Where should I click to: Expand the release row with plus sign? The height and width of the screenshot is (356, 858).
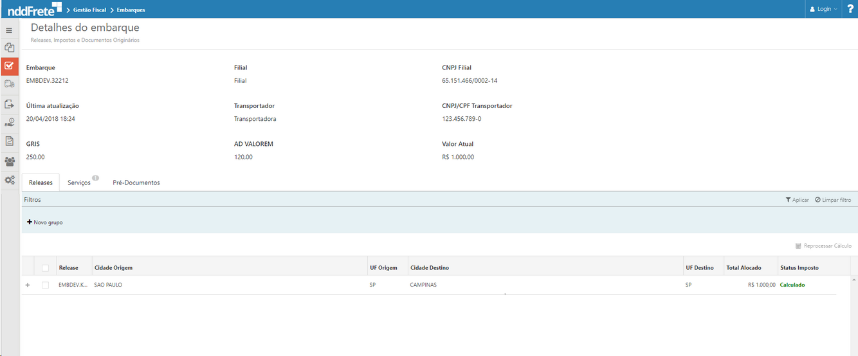point(28,285)
